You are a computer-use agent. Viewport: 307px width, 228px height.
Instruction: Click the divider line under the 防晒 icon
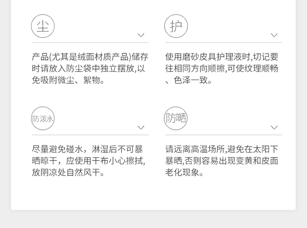click(x=223, y=135)
